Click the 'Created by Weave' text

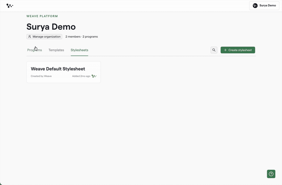click(41, 76)
